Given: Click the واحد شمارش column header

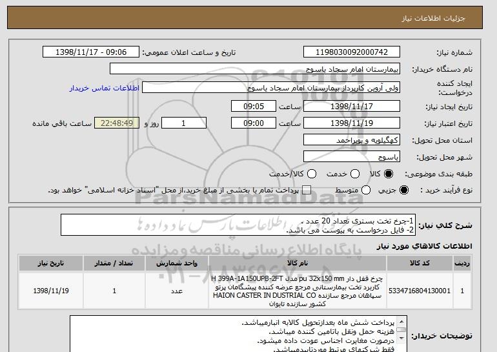Looking at the screenshot, I should coord(177,264).
